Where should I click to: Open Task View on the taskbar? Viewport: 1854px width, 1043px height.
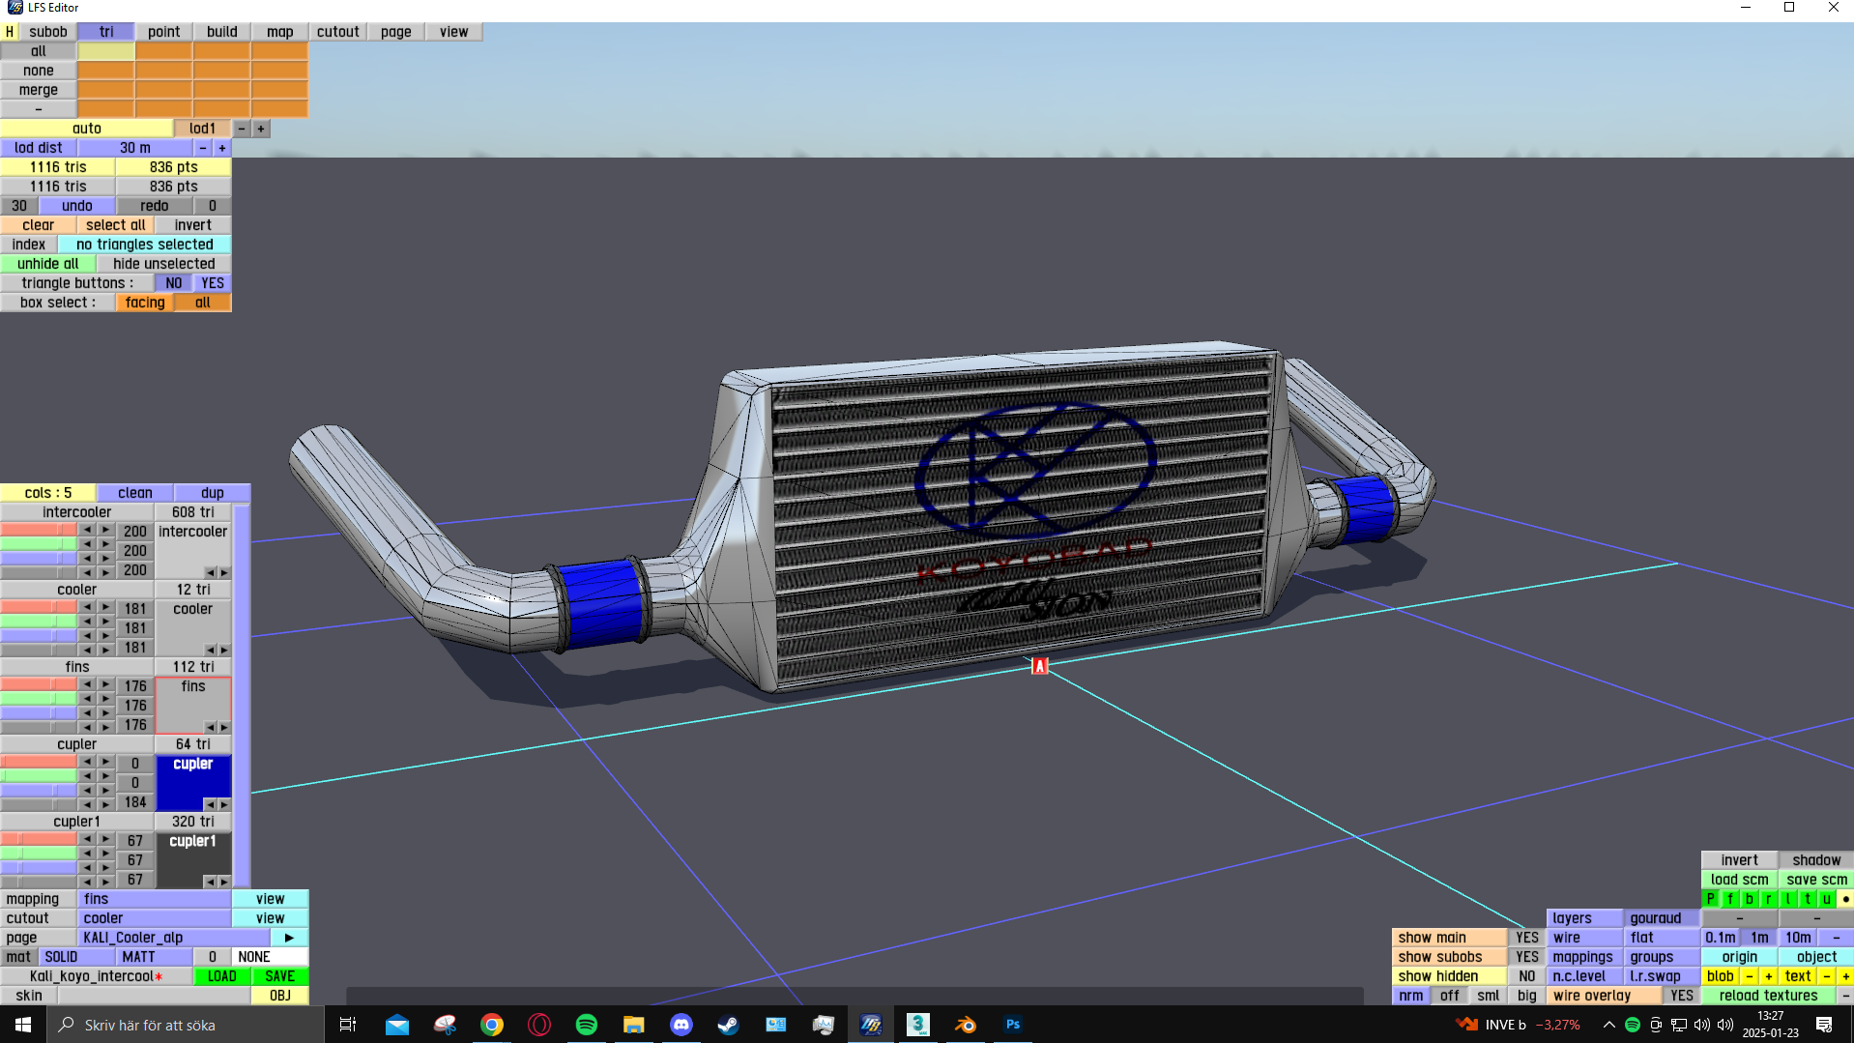[x=348, y=1025]
